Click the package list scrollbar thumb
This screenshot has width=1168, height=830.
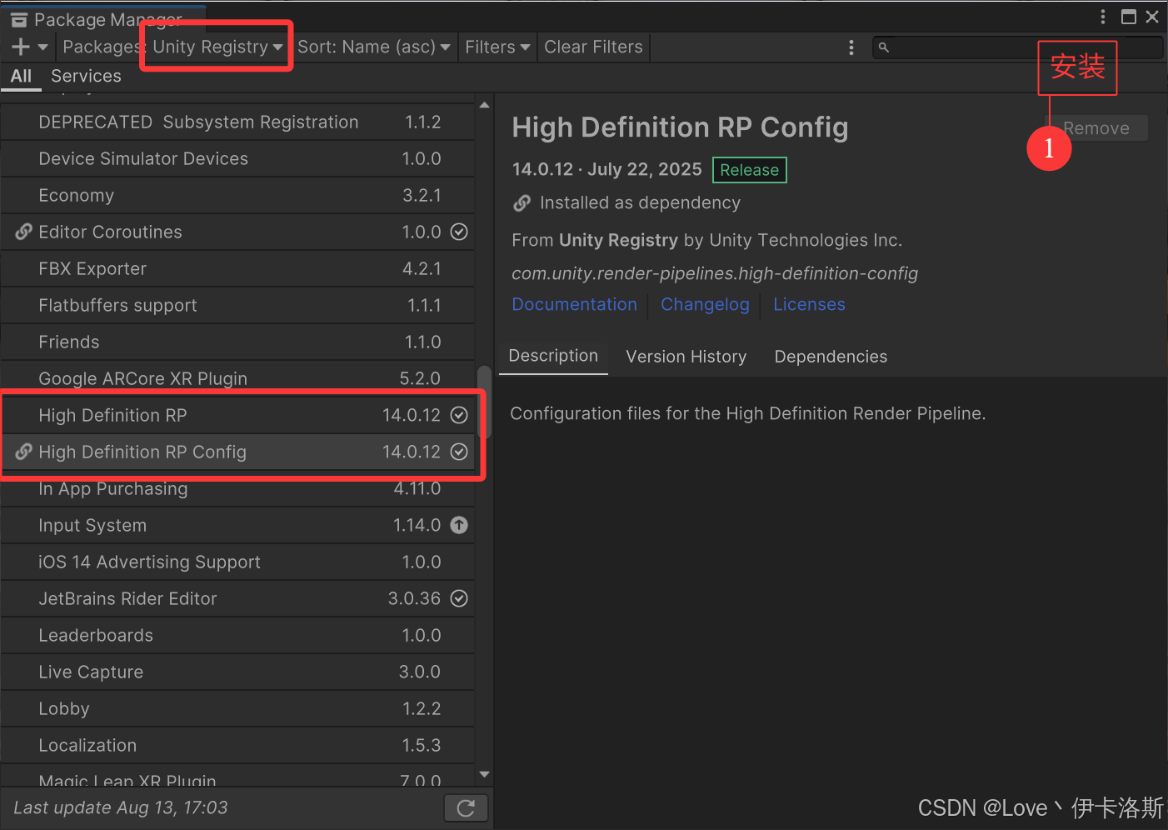tap(484, 402)
